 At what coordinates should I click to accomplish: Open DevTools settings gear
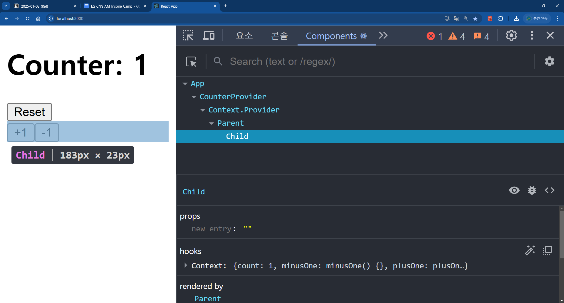511,36
